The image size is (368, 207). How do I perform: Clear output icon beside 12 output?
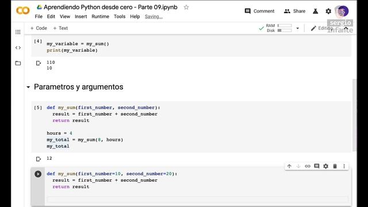tap(39, 159)
